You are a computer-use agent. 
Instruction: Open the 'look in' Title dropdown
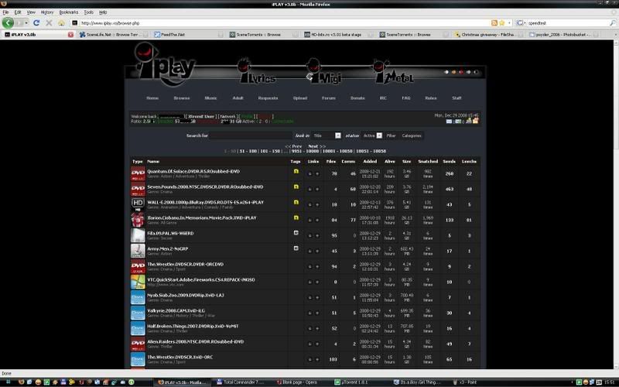(x=326, y=135)
